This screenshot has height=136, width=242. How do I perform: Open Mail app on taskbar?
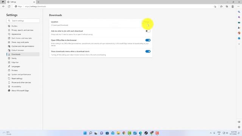113,133
